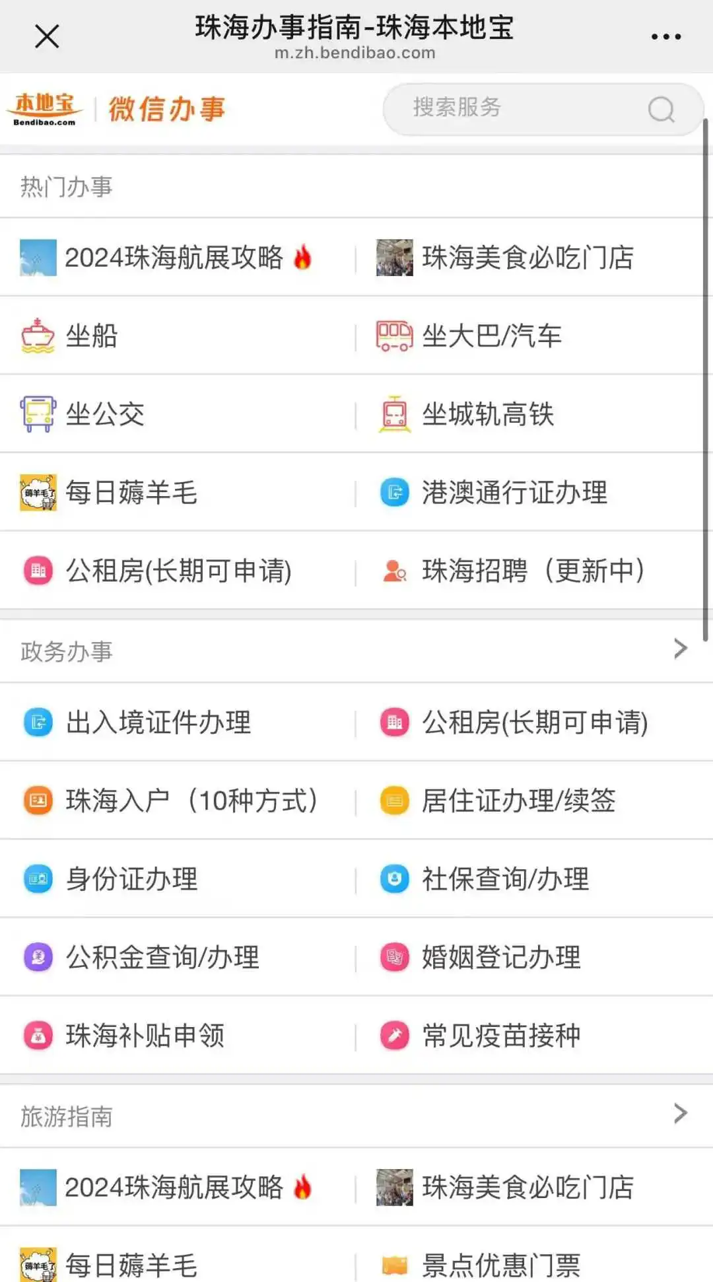
Task: Click the 2024珠海航展攻略 thumbnail in 旅游指南
Action: (x=38, y=1188)
